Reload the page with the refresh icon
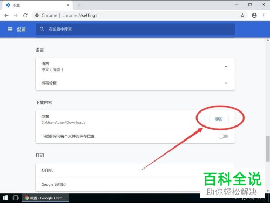The image size is (270, 203). pos(25,16)
